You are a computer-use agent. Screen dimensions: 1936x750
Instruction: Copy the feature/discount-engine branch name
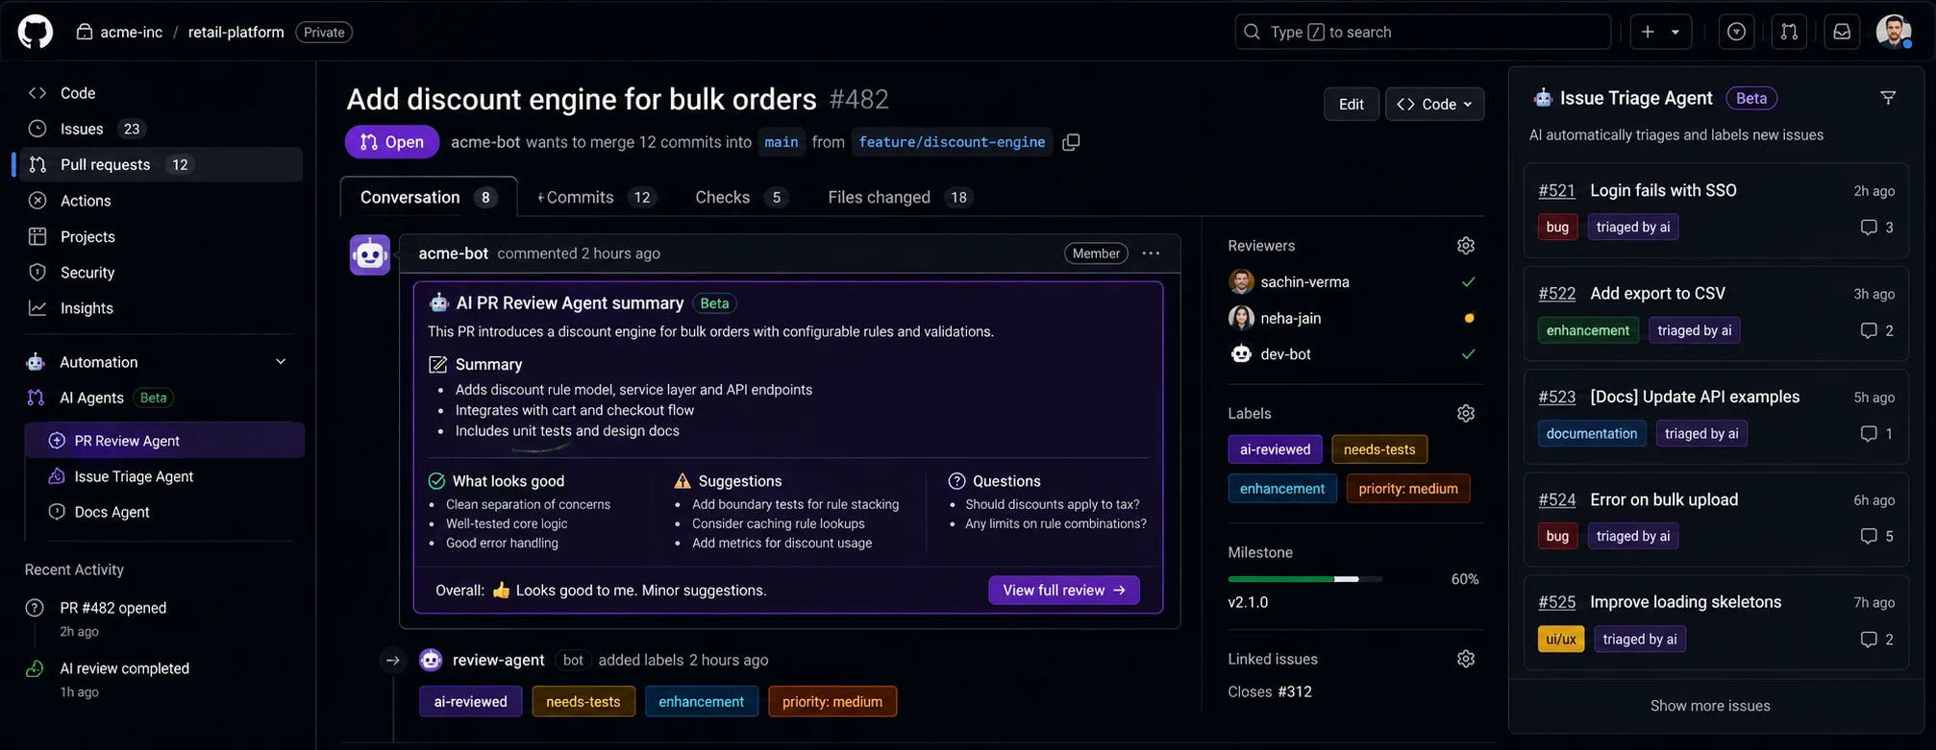[x=1071, y=142]
